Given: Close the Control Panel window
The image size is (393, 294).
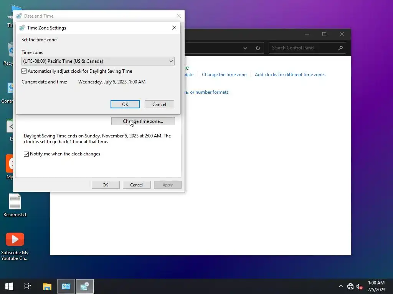Looking at the screenshot, I should coord(342,34).
